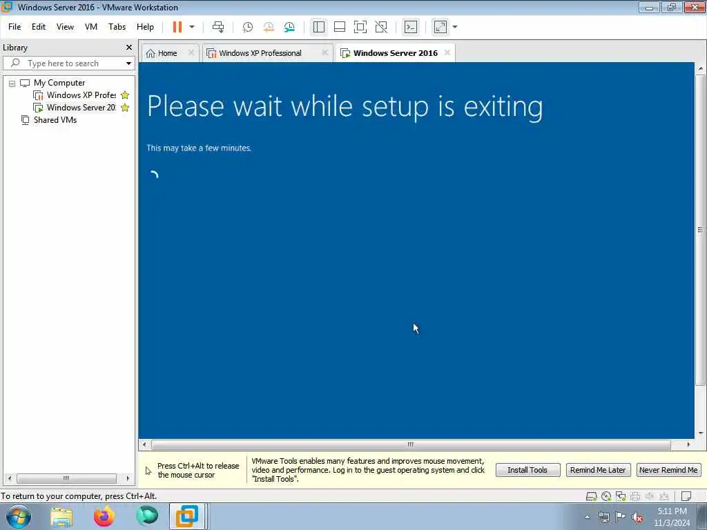This screenshot has height=530, width=707.
Task: Click Remind Me Later button
Action: point(598,470)
